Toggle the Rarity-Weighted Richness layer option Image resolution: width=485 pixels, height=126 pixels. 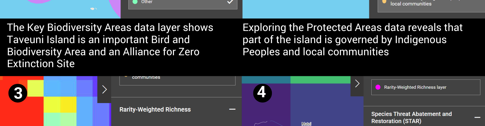tap(425, 87)
